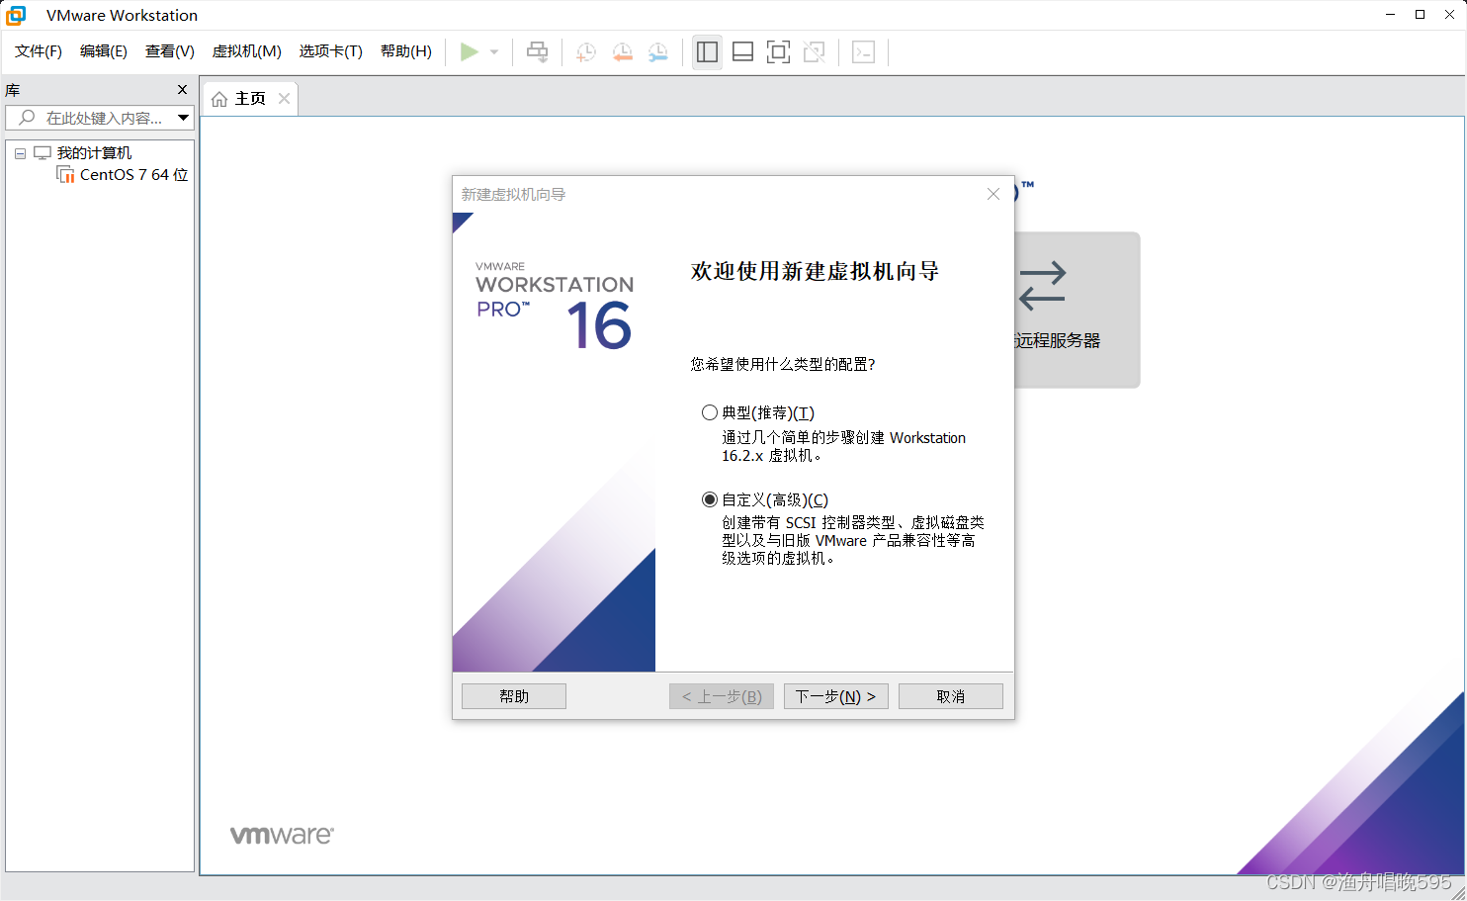This screenshot has height=901, width=1467.
Task: Open the power options dropdown arrow next to play
Action: [494, 52]
